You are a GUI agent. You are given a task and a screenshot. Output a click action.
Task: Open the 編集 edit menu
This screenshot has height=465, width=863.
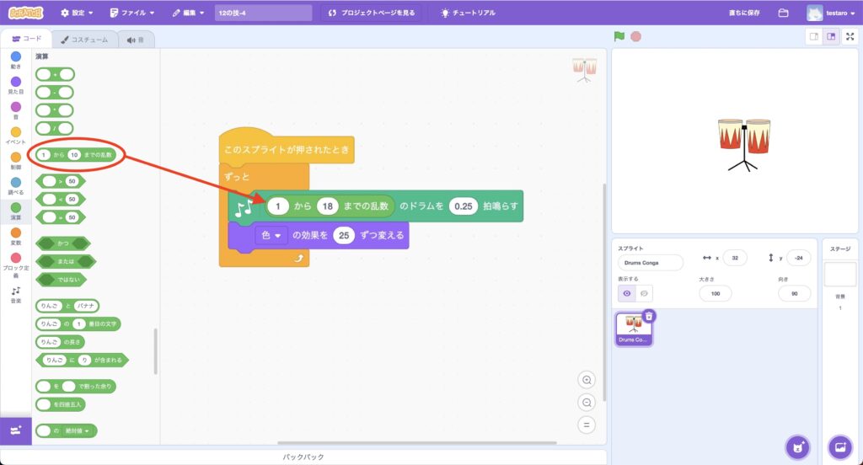coord(188,13)
